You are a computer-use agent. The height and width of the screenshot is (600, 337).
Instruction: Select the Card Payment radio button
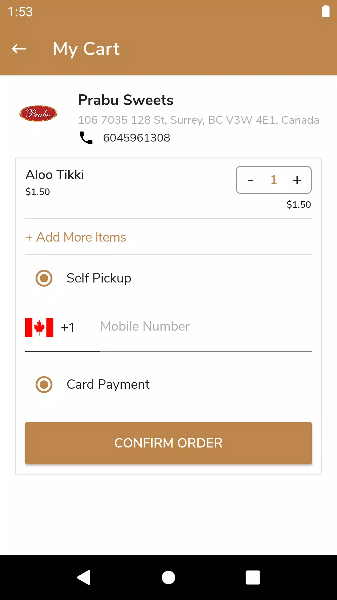44,384
